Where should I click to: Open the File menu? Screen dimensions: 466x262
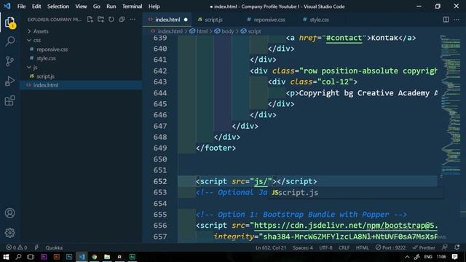[21, 7]
